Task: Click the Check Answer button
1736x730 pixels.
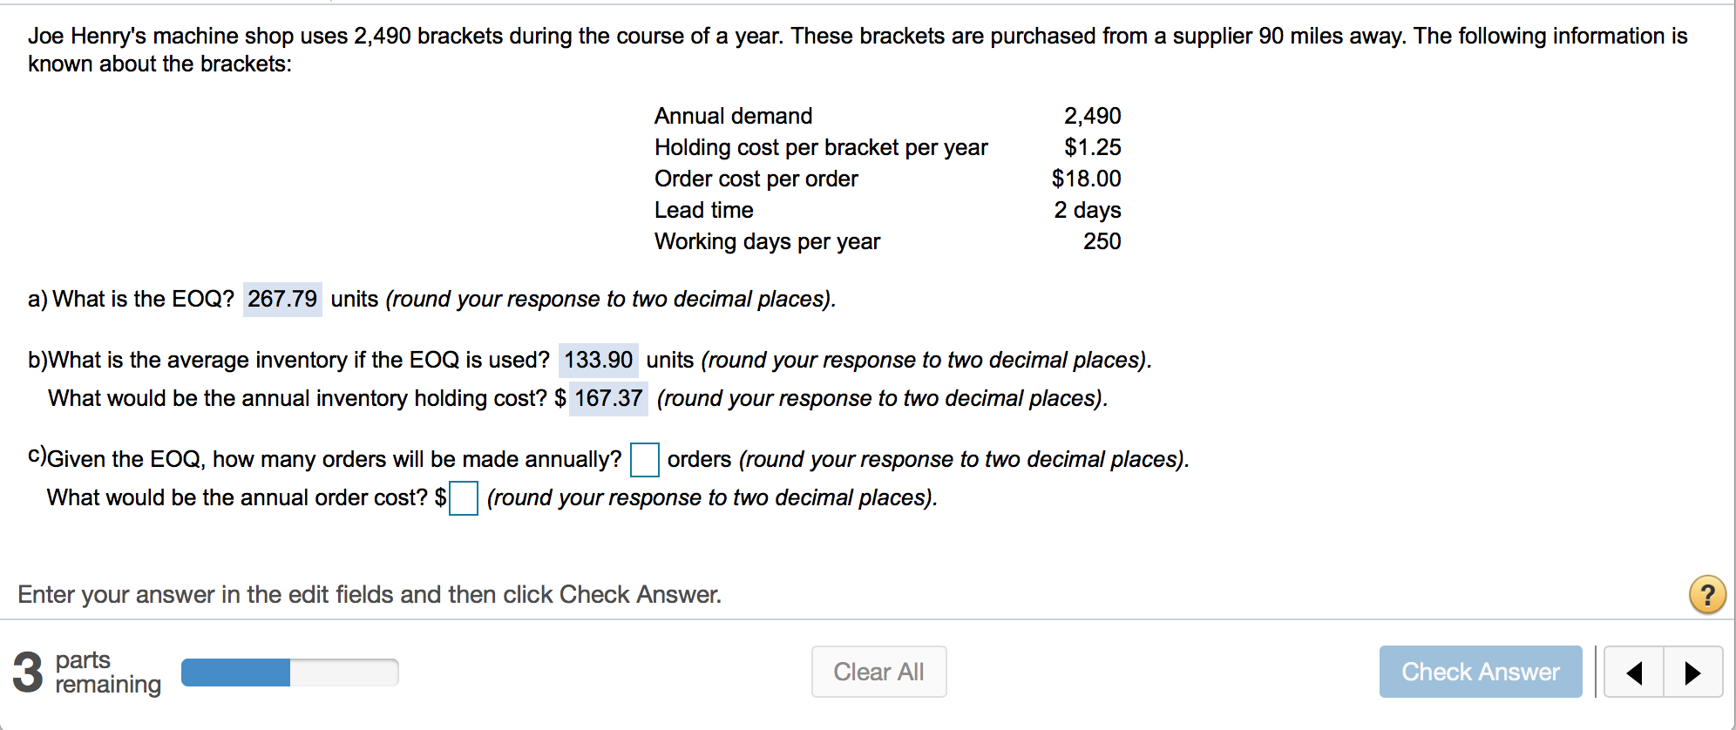Action: tap(1480, 672)
